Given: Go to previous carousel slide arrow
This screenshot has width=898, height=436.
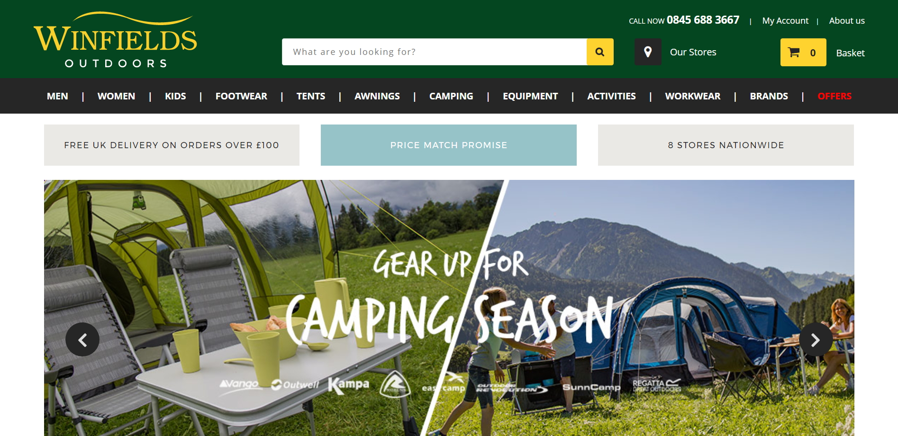Looking at the screenshot, I should 82,339.
